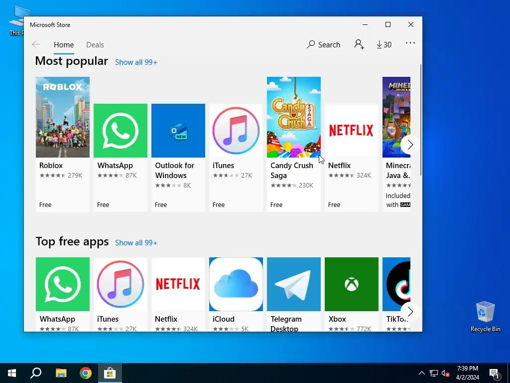The image size is (510, 383).
Task: Open the Windows Start menu
Action: (12, 373)
